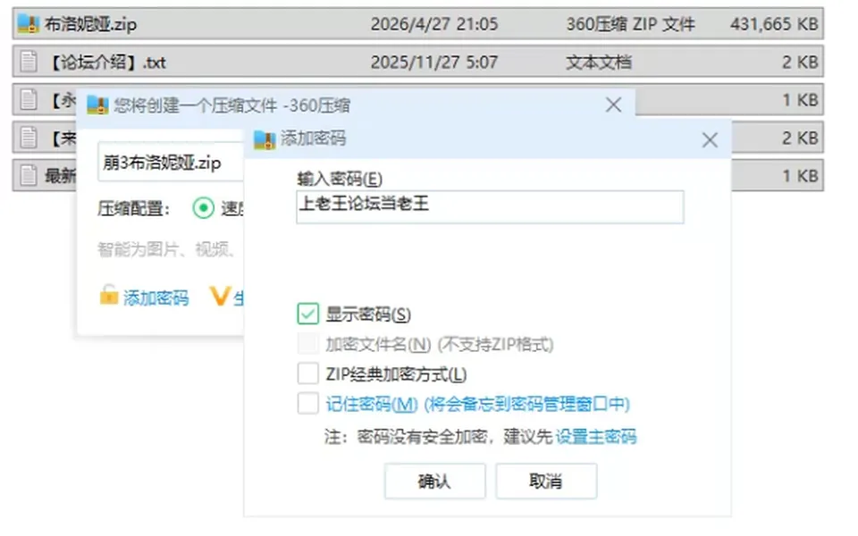The width and height of the screenshot is (858, 536).
Task: Click the date 2026/4/27 21:05
Action: point(434,24)
